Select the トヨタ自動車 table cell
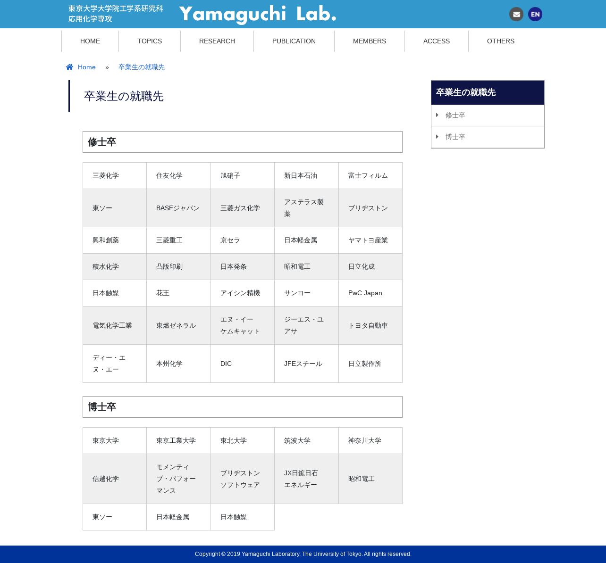Screen dimensions: 606x563 (370, 325)
